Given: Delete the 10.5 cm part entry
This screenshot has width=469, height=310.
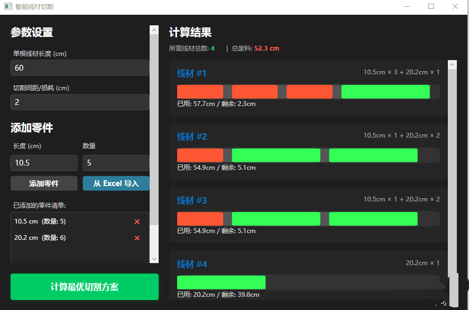Looking at the screenshot, I should 137,221.
